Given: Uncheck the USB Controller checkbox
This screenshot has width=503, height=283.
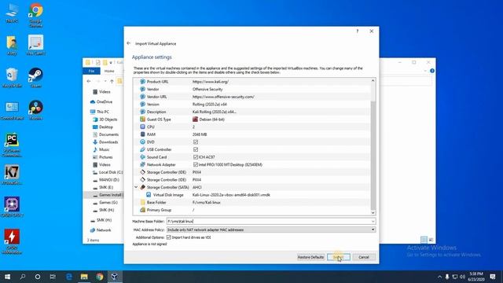Looking at the screenshot, I should point(196,149).
